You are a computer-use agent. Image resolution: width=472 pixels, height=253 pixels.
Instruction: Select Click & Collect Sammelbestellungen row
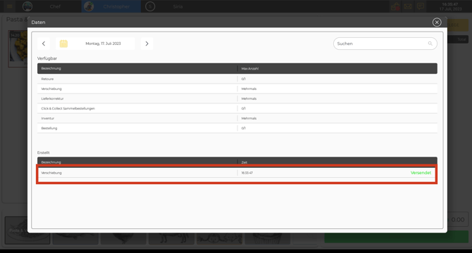pos(237,108)
